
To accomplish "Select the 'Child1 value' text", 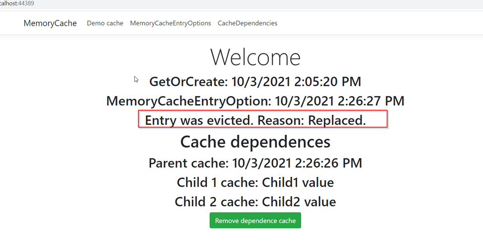I will (x=298, y=183).
